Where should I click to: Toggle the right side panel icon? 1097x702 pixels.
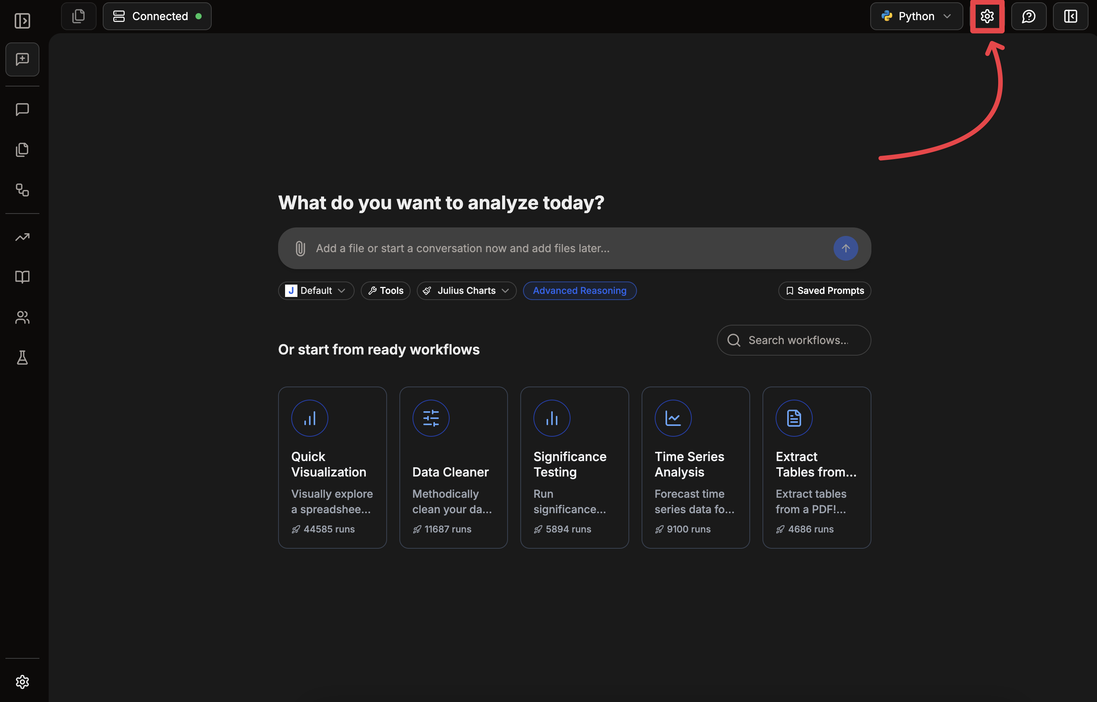point(1070,16)
